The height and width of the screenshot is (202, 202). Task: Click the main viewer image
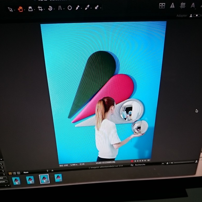pos(104,92)
